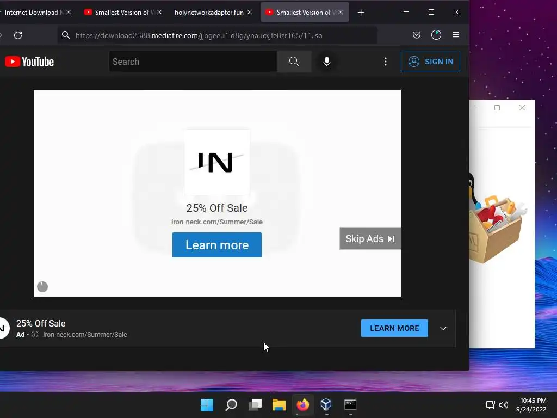Screen dimensions: 557x418
Task: Skip the ad with Skip Ads
Action: (370, 238)
